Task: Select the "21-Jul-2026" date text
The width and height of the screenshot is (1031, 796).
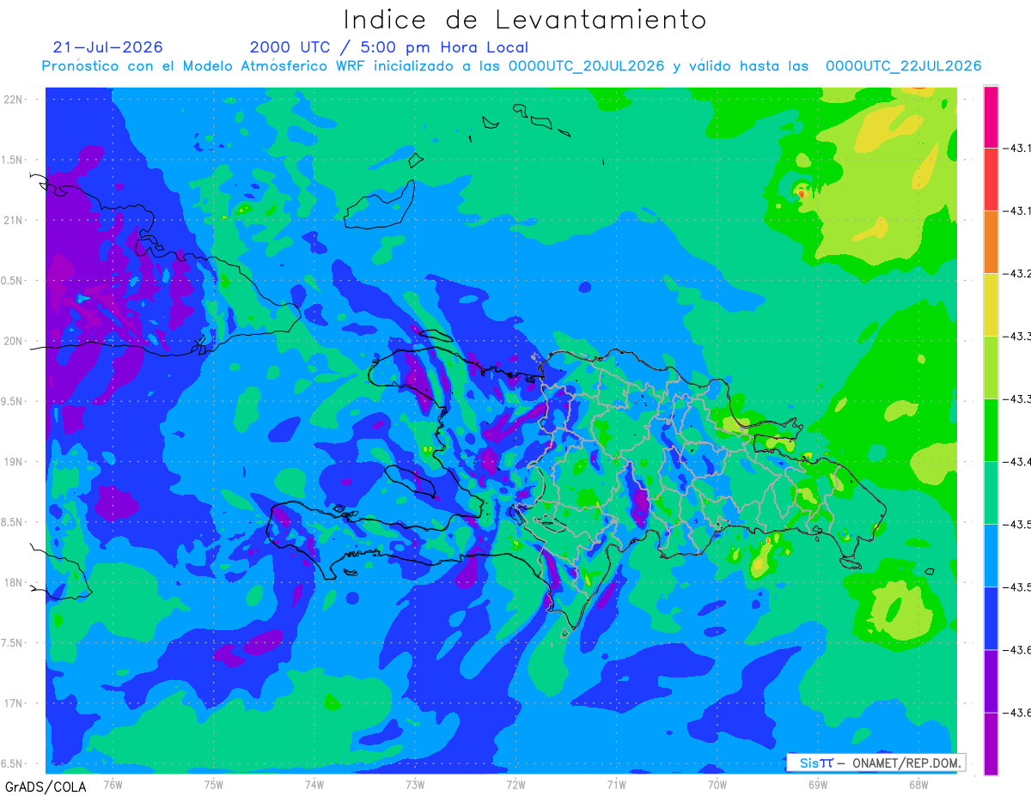Action: point(107,47)
